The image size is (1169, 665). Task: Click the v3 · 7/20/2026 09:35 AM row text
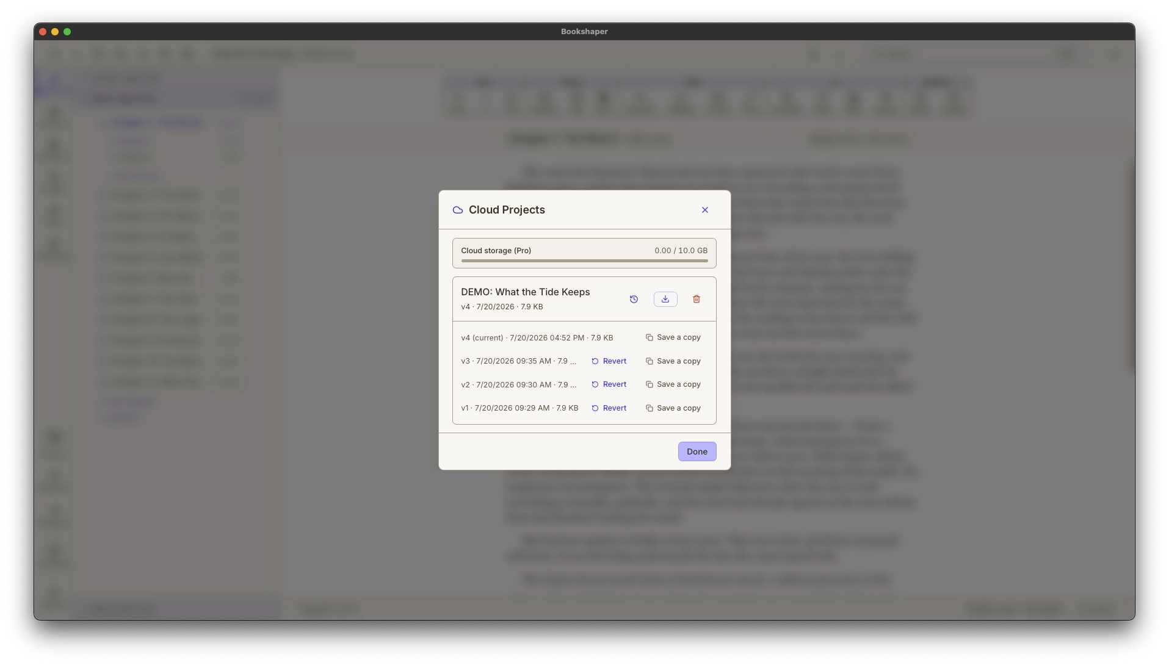point(519,361)
